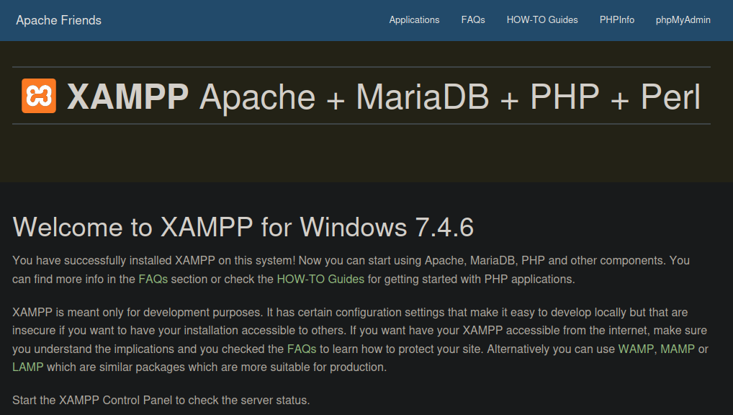733x415 pixels.
Task: Follow the green HOW-TO Guides link in paragraph
Action: click(320, 279)
